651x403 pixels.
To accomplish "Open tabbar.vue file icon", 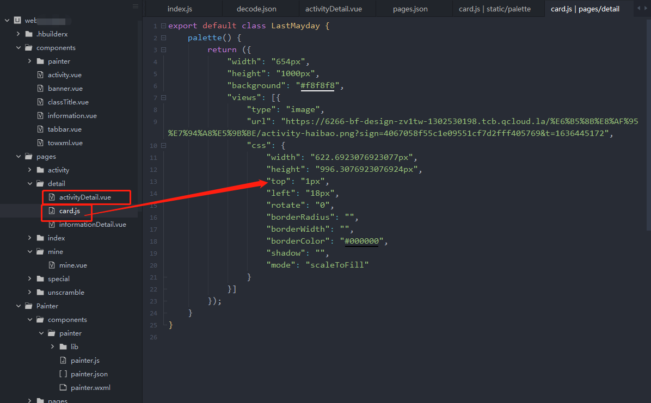I will [x=40, y=129].
